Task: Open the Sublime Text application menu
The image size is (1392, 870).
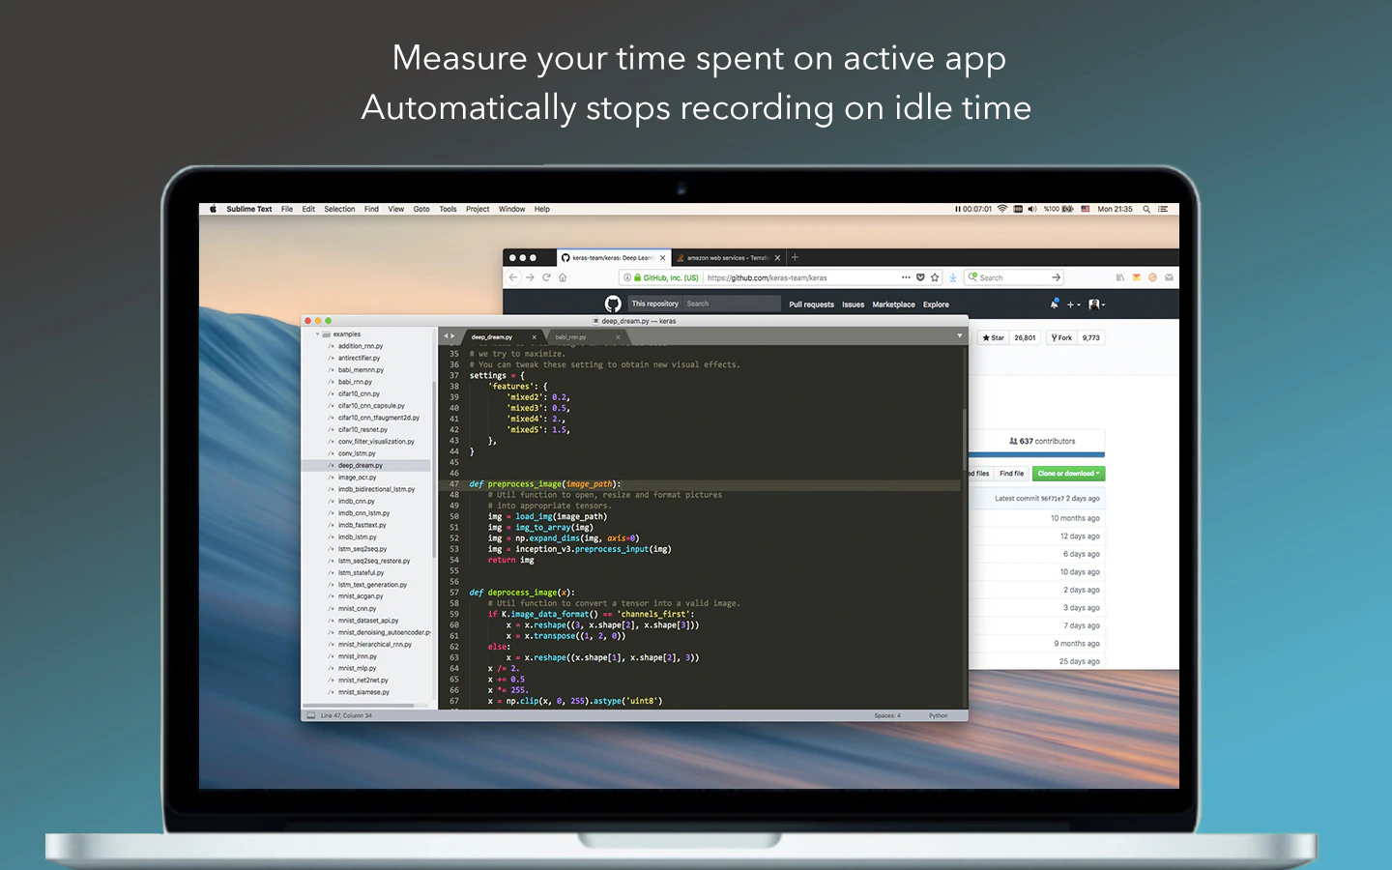Action: click(x=249, y=209)
